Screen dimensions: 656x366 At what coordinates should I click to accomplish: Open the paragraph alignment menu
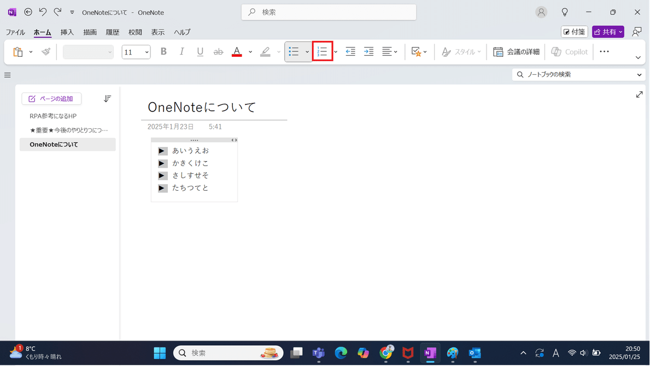pos(390,51)
